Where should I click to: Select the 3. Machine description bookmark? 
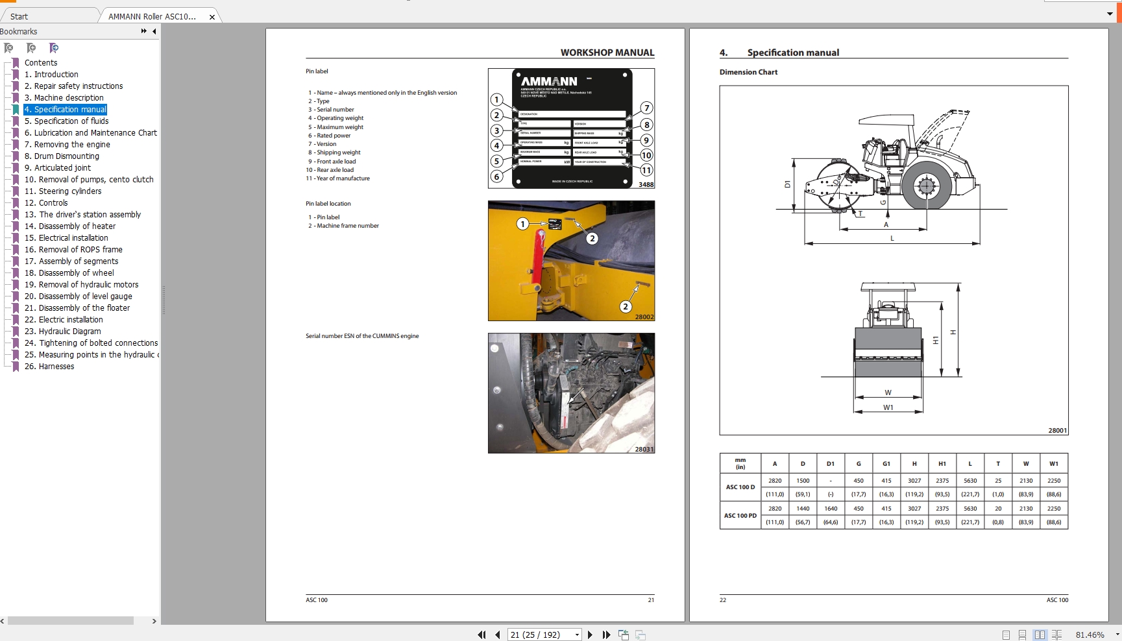click(64, 98)
